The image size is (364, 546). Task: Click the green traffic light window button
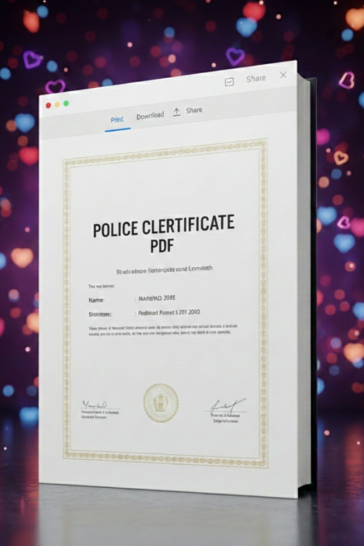click(66, 103)
